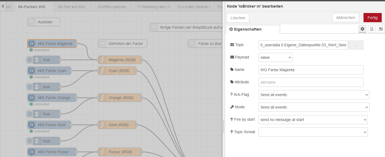The image size is (385, 157).
Task: Click the Name input field
Action: [311, 70]
